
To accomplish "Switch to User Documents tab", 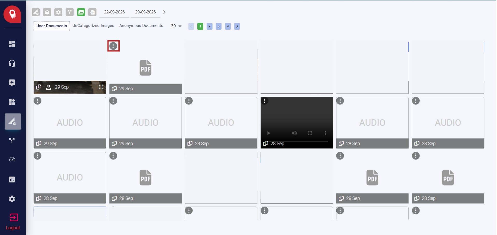I will click(x=52, y=26).
